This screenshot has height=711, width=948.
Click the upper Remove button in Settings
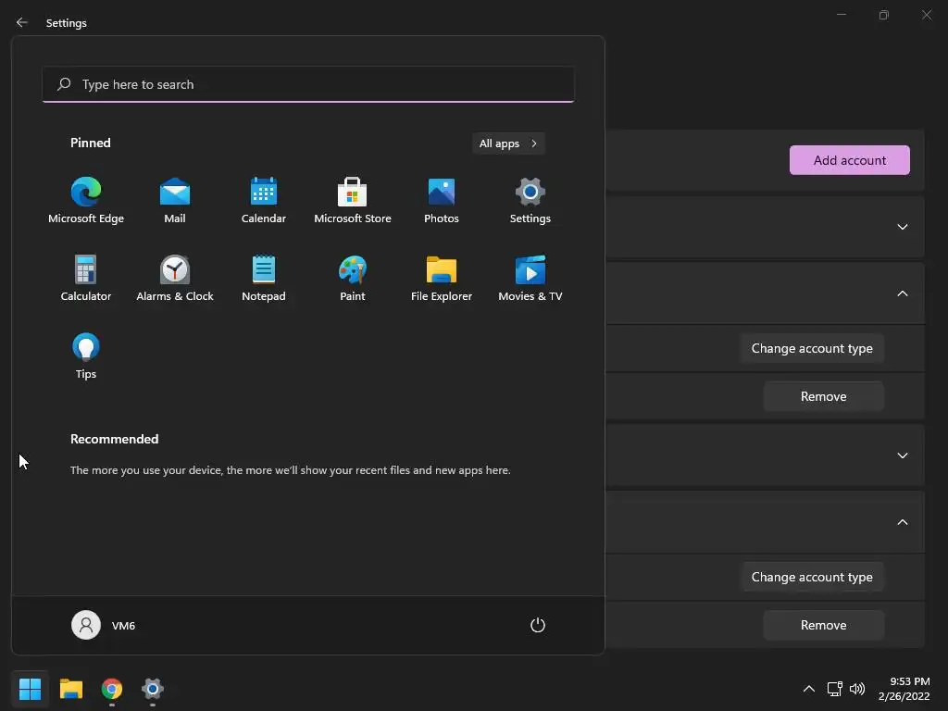point(823,396)
